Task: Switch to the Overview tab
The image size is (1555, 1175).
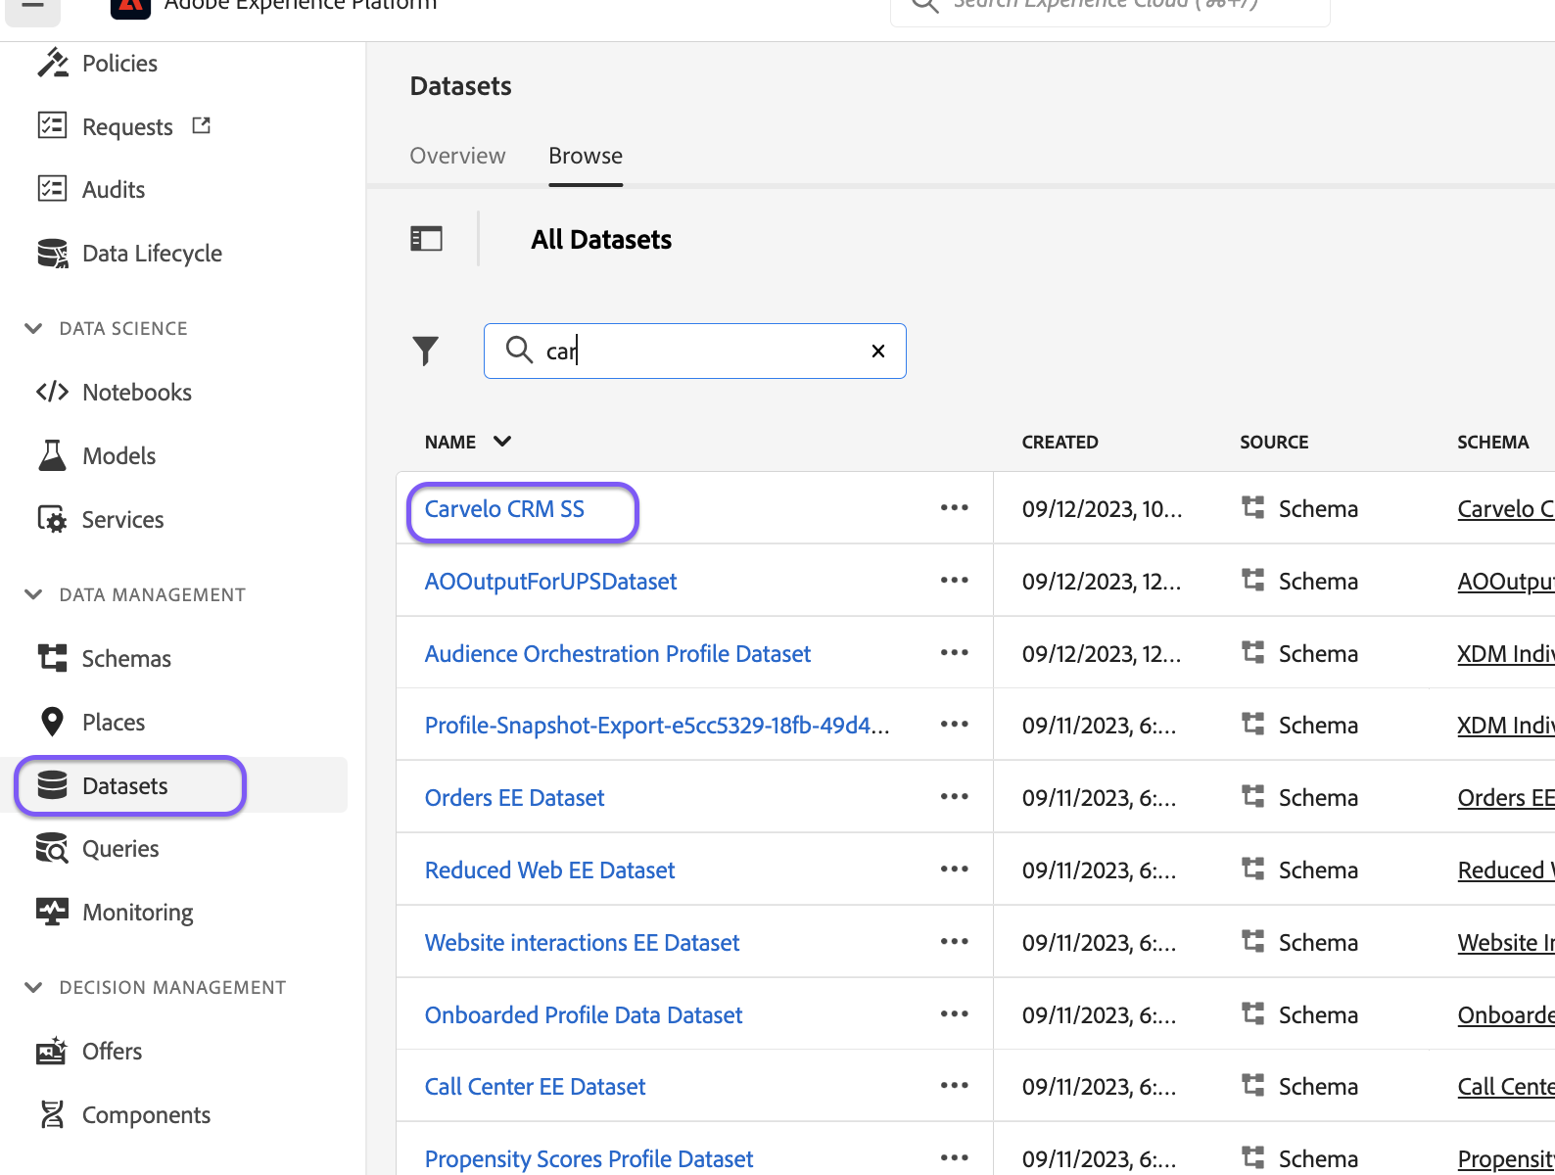Action: tap(457, 156)
